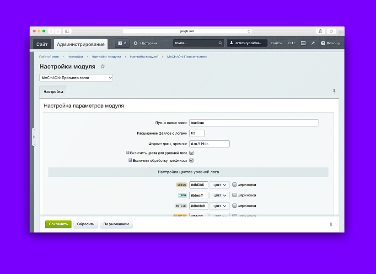Screen dimensions: 376x274
Task: Switch to the Сайт tab
Action: [42, 44]
